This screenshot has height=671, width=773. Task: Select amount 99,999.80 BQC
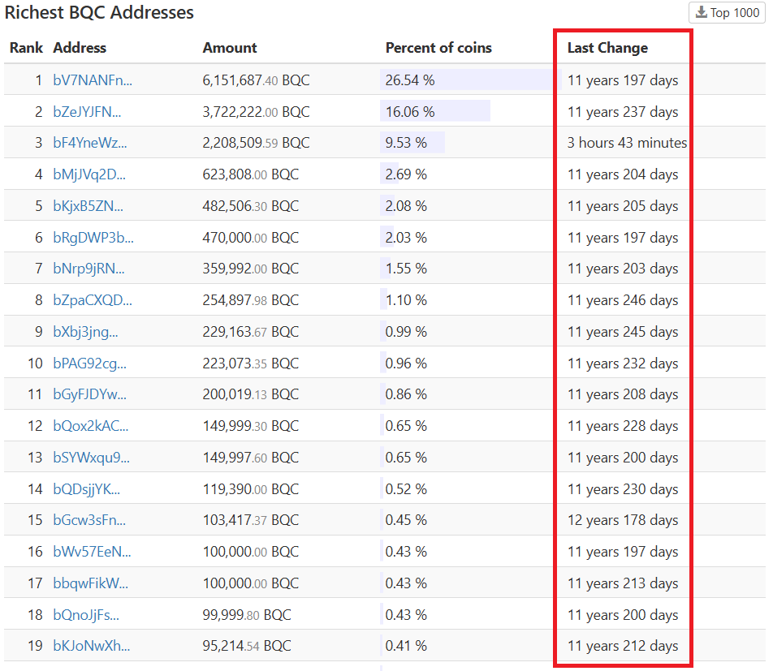[x=247, y=614]
